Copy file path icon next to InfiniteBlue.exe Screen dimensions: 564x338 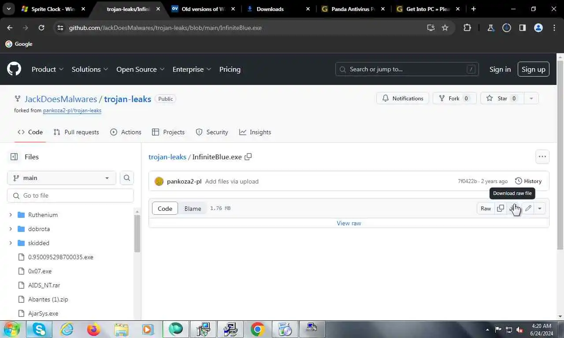click(248, 157)
